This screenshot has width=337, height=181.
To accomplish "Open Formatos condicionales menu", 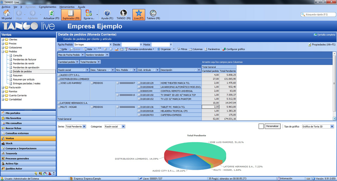I will (x=139, y=49).
